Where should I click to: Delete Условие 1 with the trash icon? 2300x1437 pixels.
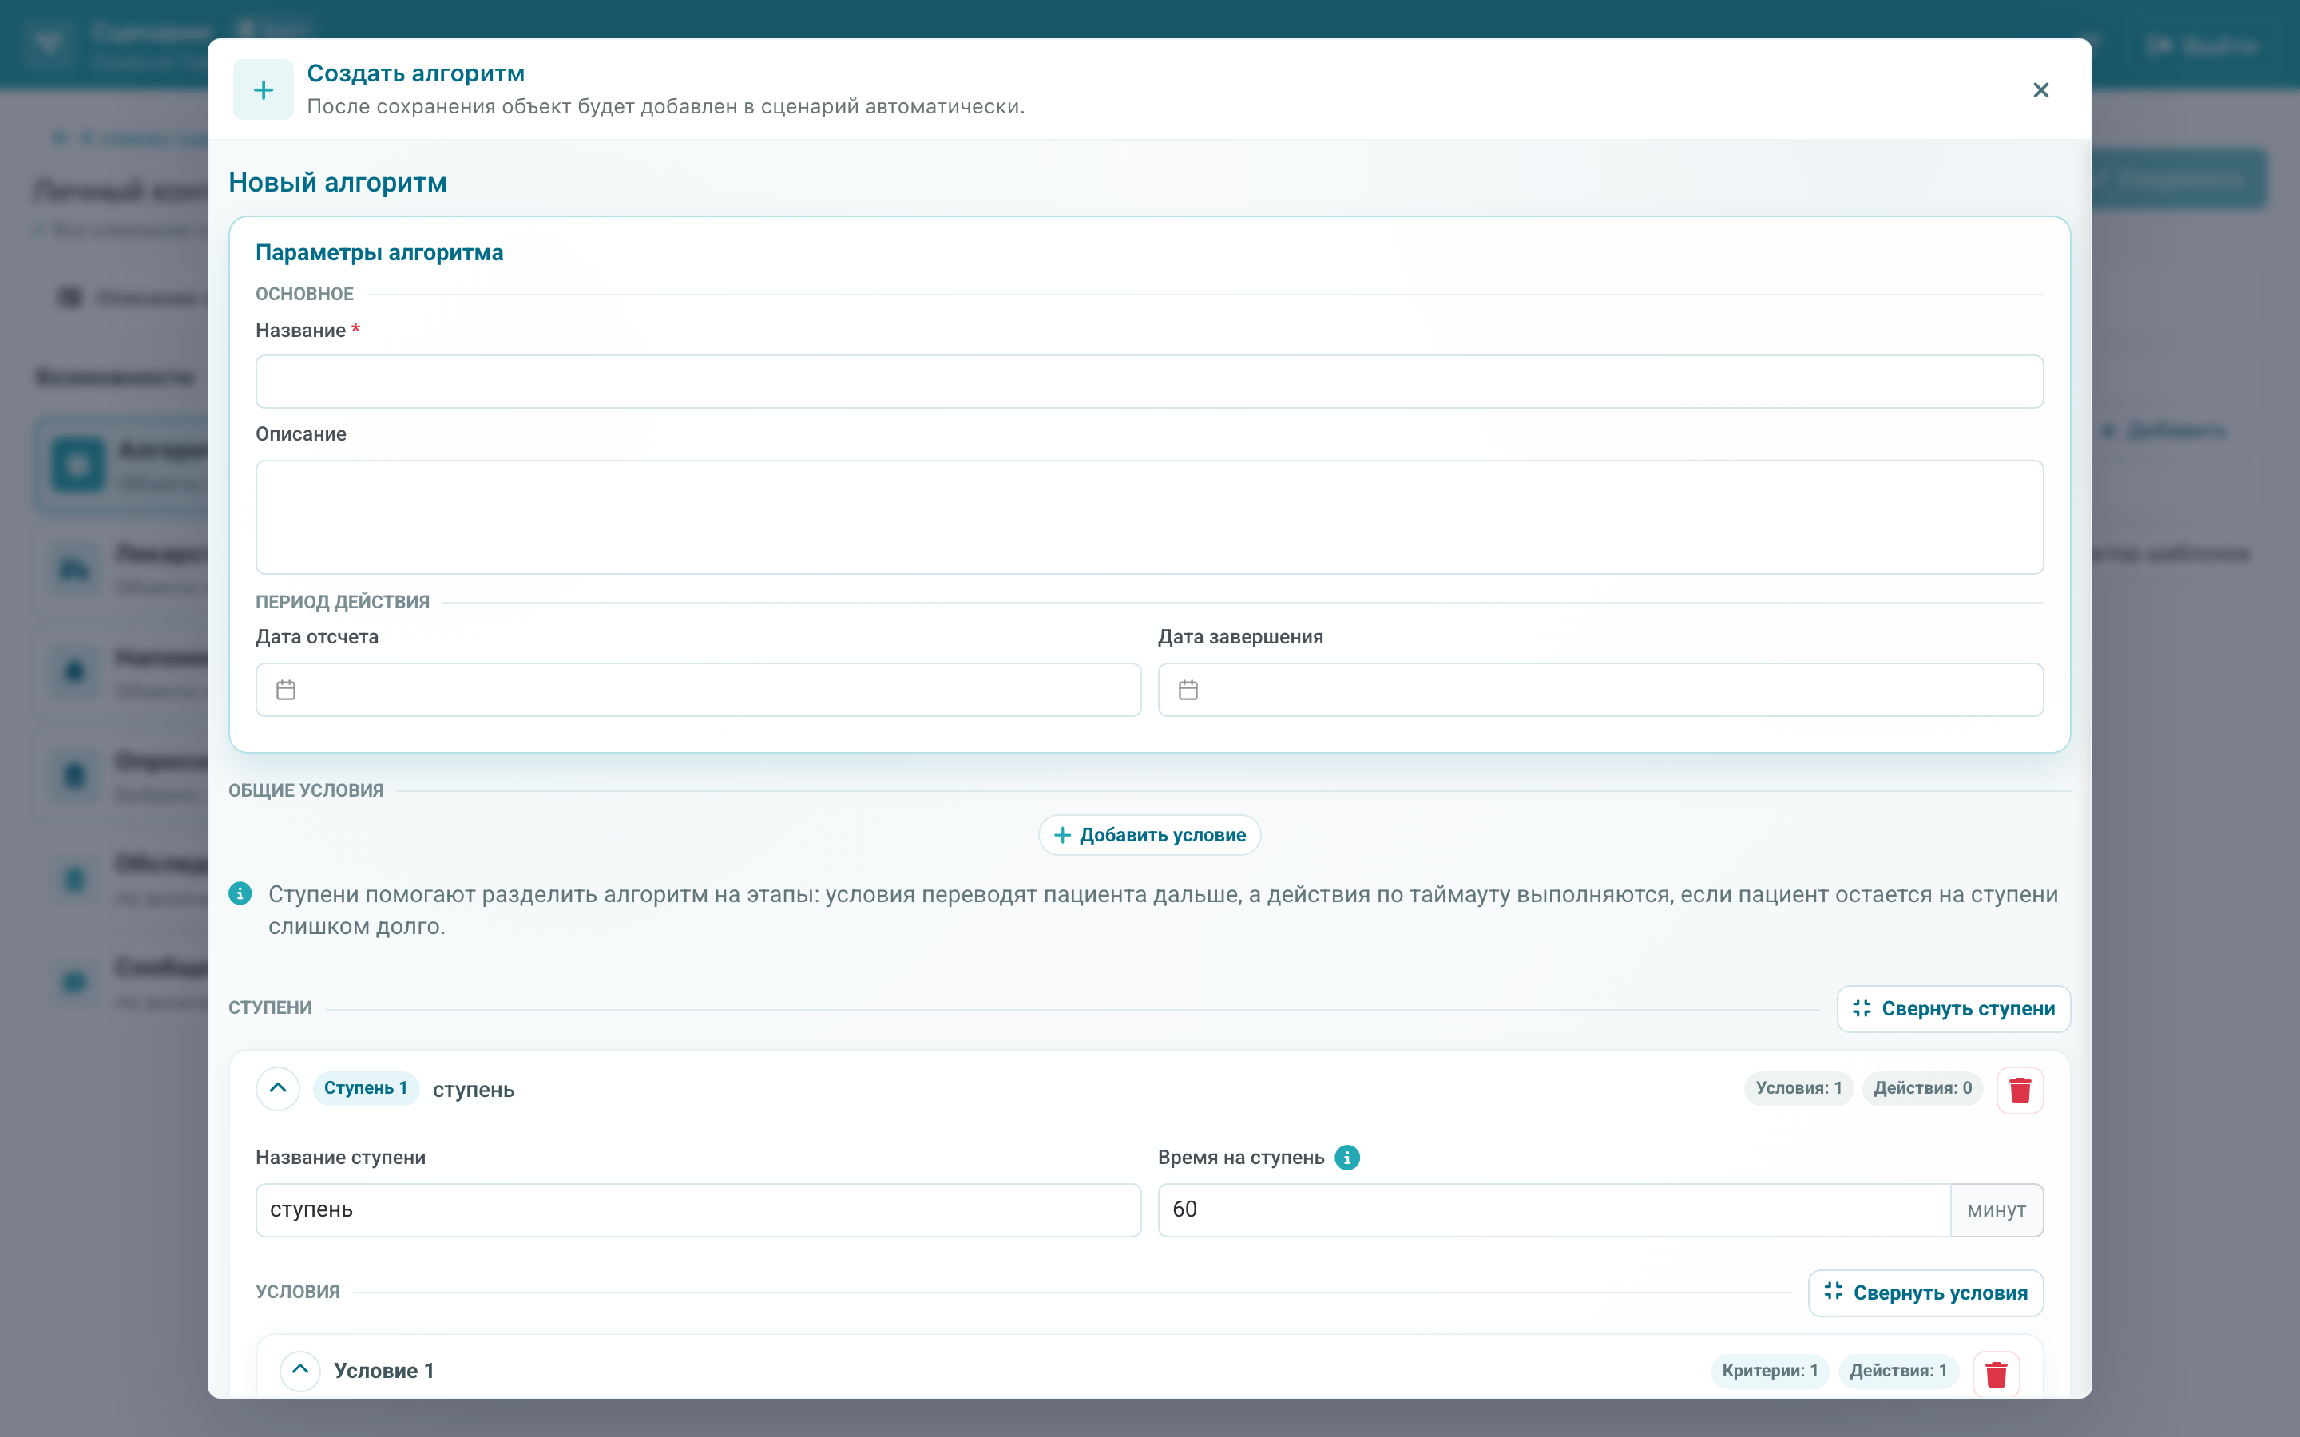(x=1996, y=1372)
